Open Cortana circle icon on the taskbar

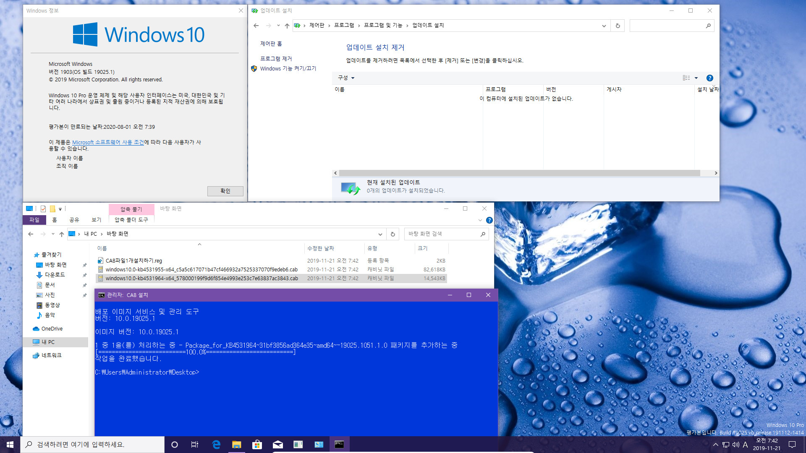[175, 445]
